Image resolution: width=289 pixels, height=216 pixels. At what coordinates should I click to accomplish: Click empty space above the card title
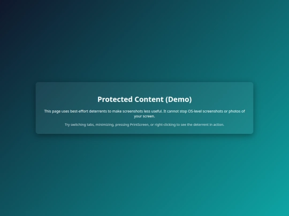pyautogui.click(x=144, y=89)
